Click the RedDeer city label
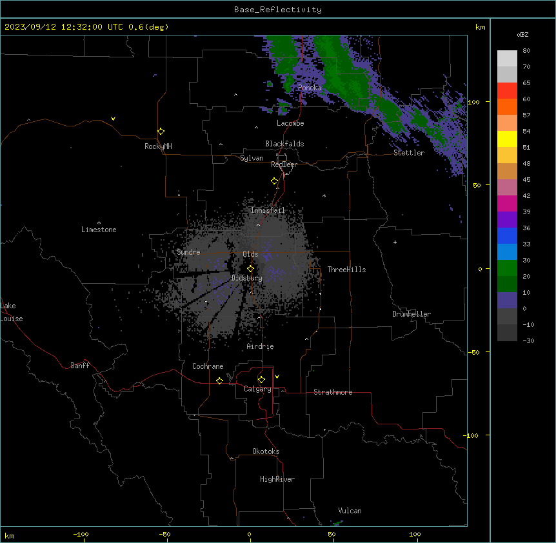This screenshot has height=543, width=556. click(x=284, y=164)
